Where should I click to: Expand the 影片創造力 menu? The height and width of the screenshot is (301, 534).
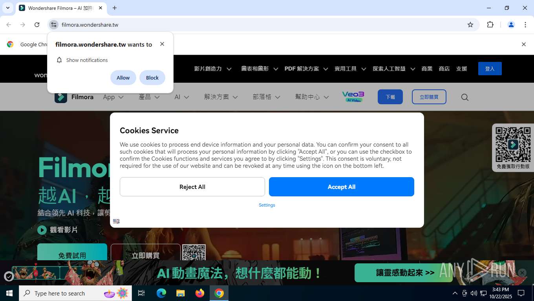[x=213, y=69]
